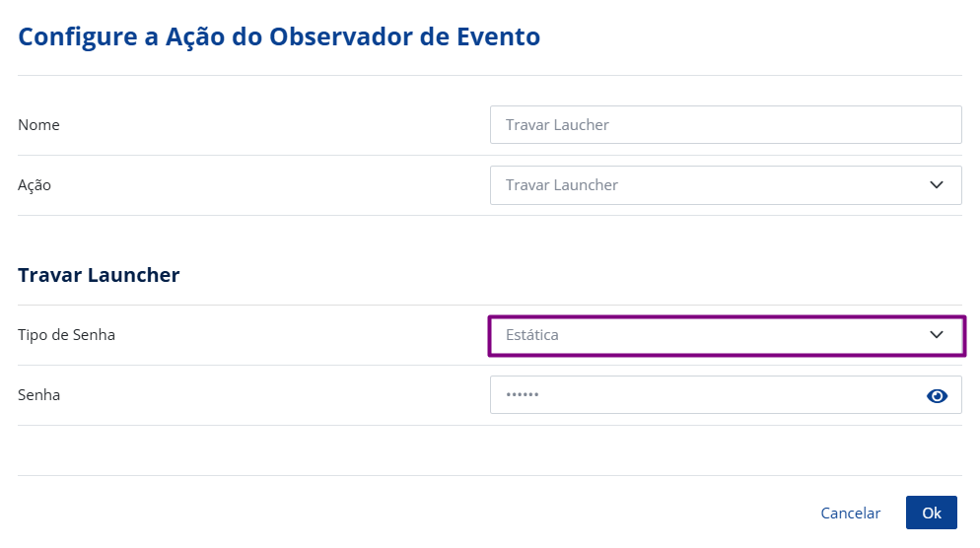
Task: Click the Configure a Ação dialog title
Action: 279,37
